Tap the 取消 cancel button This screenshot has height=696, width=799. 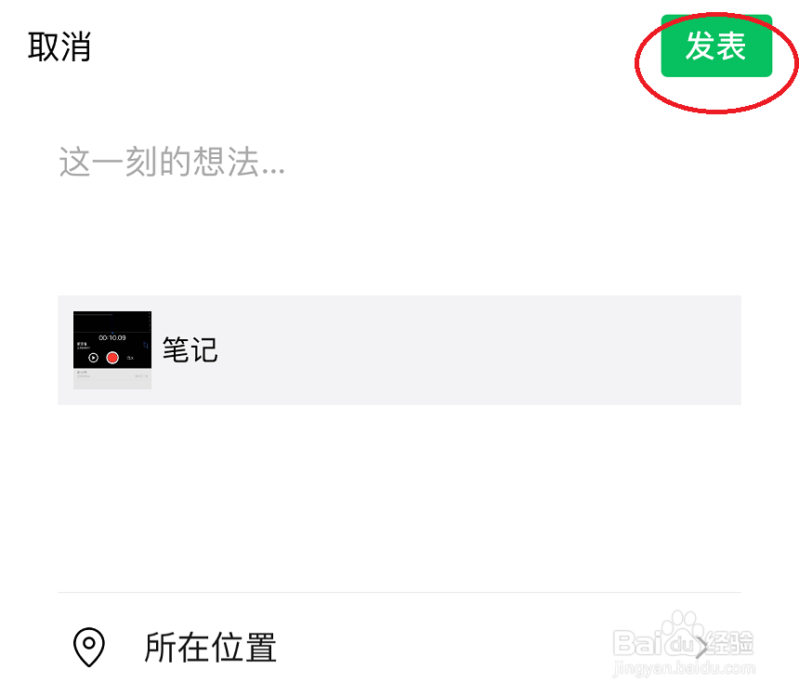[x=59, y=46]
